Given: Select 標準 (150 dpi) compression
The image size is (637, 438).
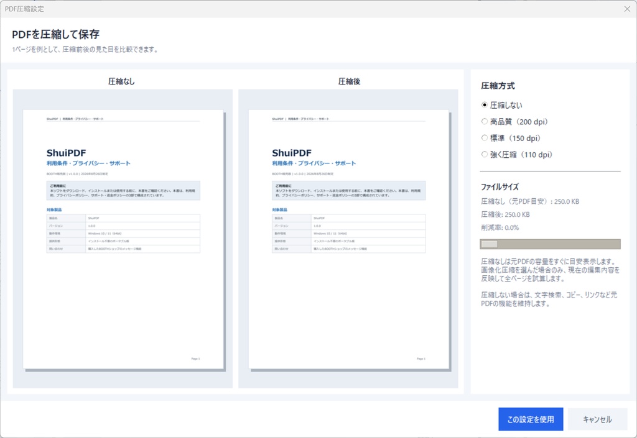Looking at the screenshot, I should click(511, 139).
